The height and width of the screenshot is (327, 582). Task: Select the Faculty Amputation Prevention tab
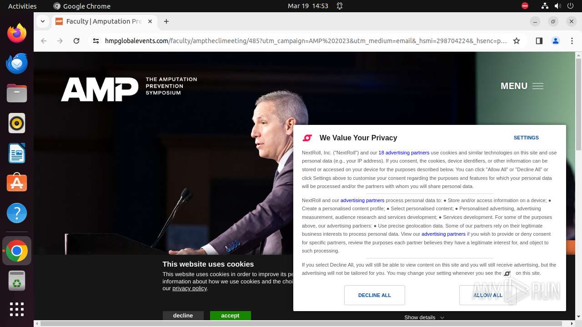[x=104, y=21]
